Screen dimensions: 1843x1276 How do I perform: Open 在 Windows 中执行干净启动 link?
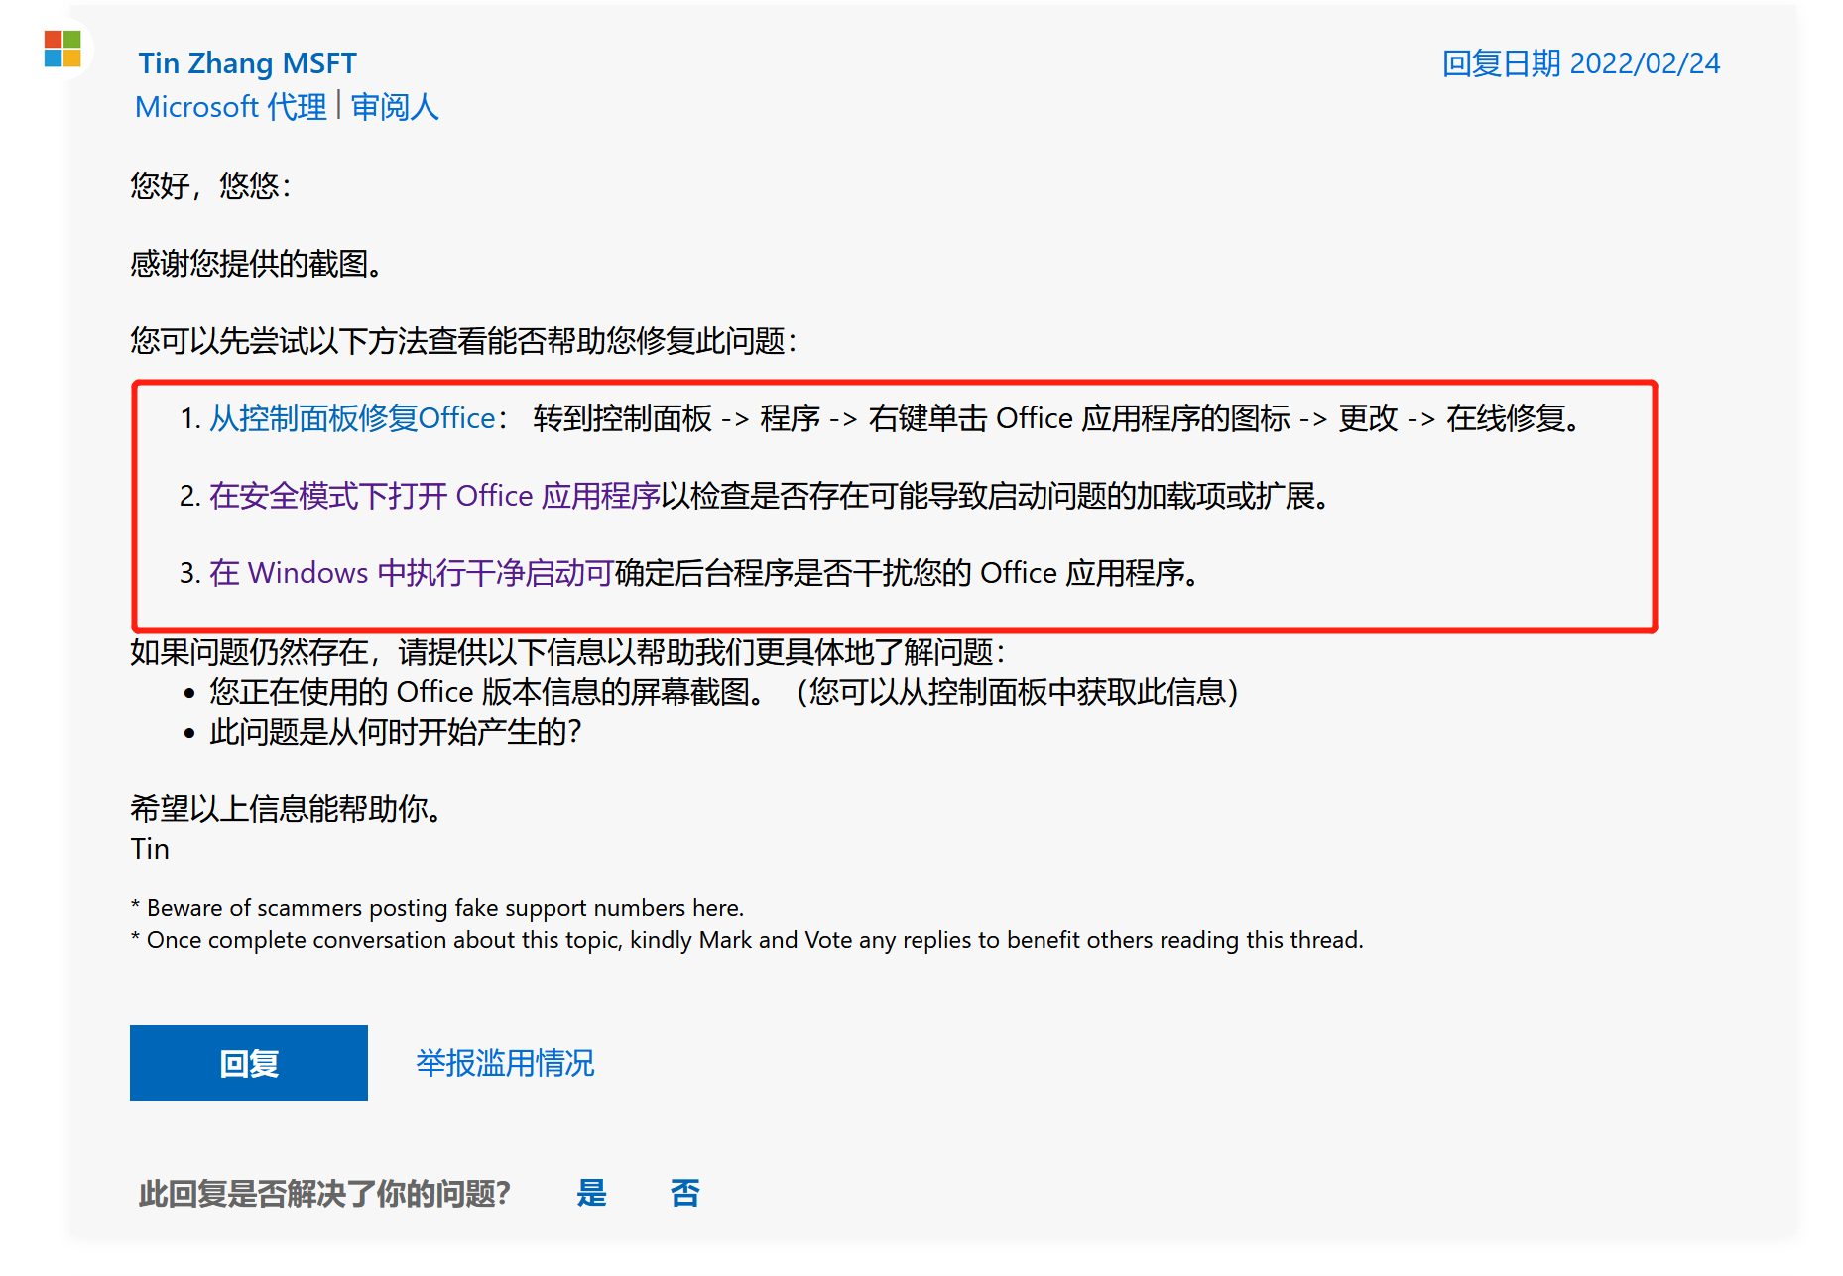(412, 573)
